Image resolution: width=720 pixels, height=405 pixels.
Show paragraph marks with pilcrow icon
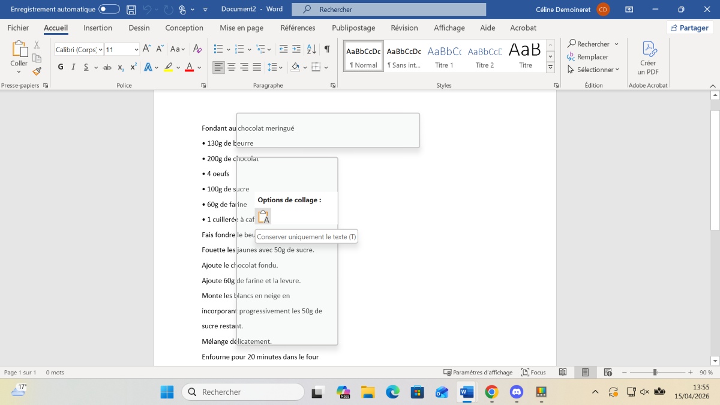click(327, 49)
